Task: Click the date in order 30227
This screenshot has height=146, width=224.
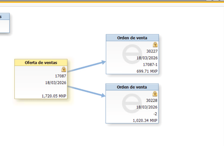Action: (147, 58)
